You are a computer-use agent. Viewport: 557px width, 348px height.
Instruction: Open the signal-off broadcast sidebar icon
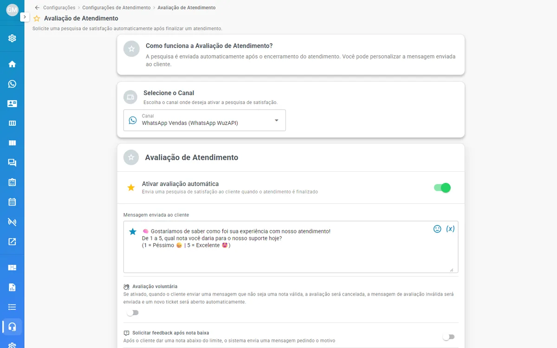click(12, 222)
